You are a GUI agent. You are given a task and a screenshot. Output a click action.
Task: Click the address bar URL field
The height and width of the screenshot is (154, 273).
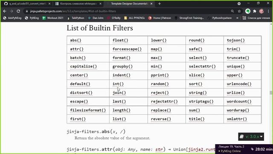coord(129,11)
